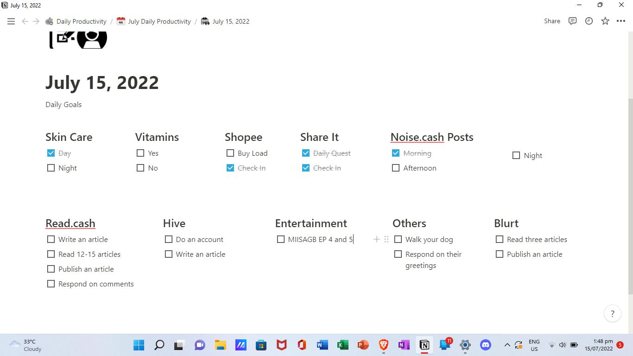Open the Office app from the taskbar
This screenshot has height=356, width=633.
[x=302, y=345]
